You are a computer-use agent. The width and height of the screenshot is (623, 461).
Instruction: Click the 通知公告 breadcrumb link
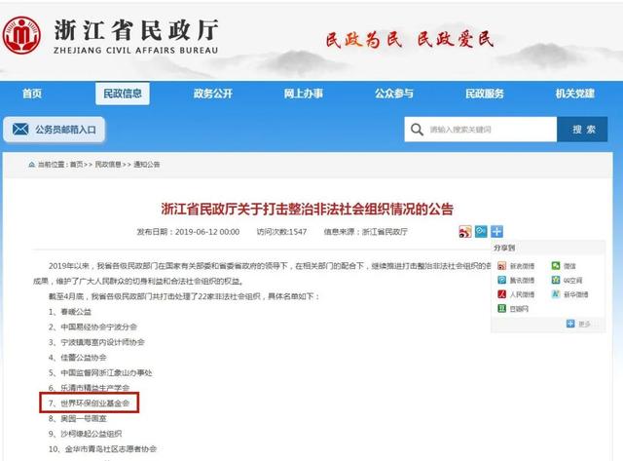click(147, 165)
